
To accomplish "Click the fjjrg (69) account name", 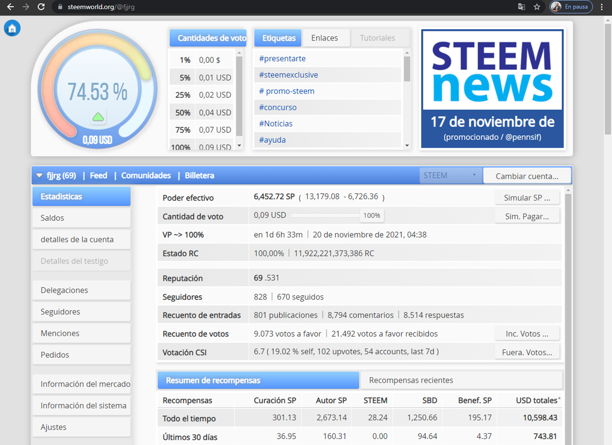I will (61, 176).
